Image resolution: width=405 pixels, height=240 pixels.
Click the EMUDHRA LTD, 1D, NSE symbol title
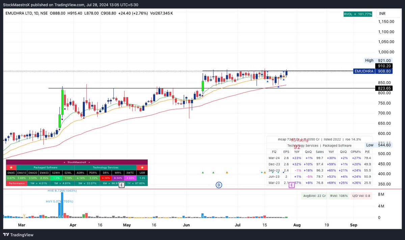tap(26, 13)
